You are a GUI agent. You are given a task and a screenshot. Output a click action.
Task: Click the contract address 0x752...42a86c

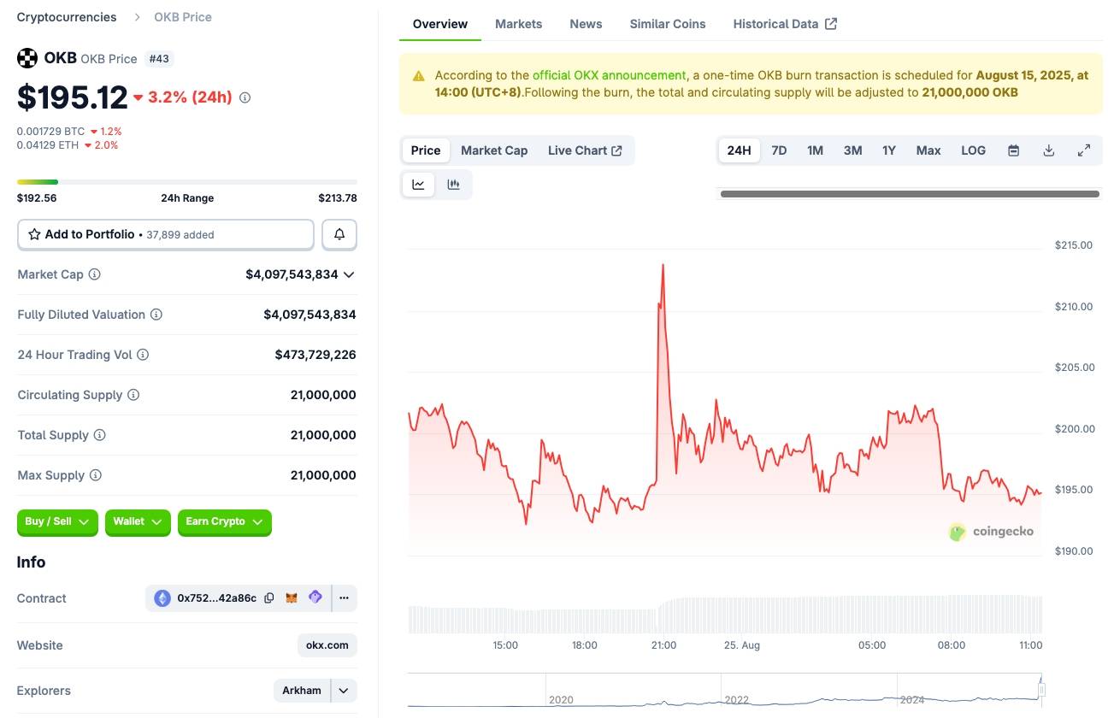[217, 598]
